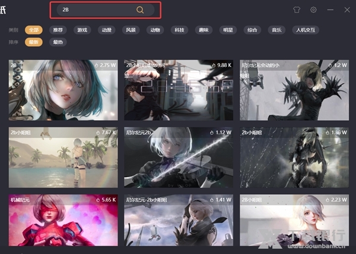This screenshot has width=356, height=254.
Task: Click the flame icon beside 9.88 K
Action: pyautogui.click(x=214, y=66)
